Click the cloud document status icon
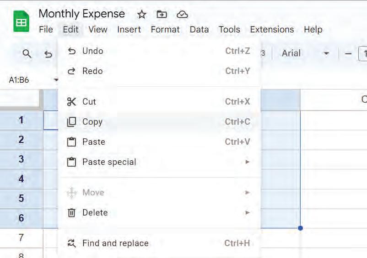The image size is (367, 258). pos(182,15)
